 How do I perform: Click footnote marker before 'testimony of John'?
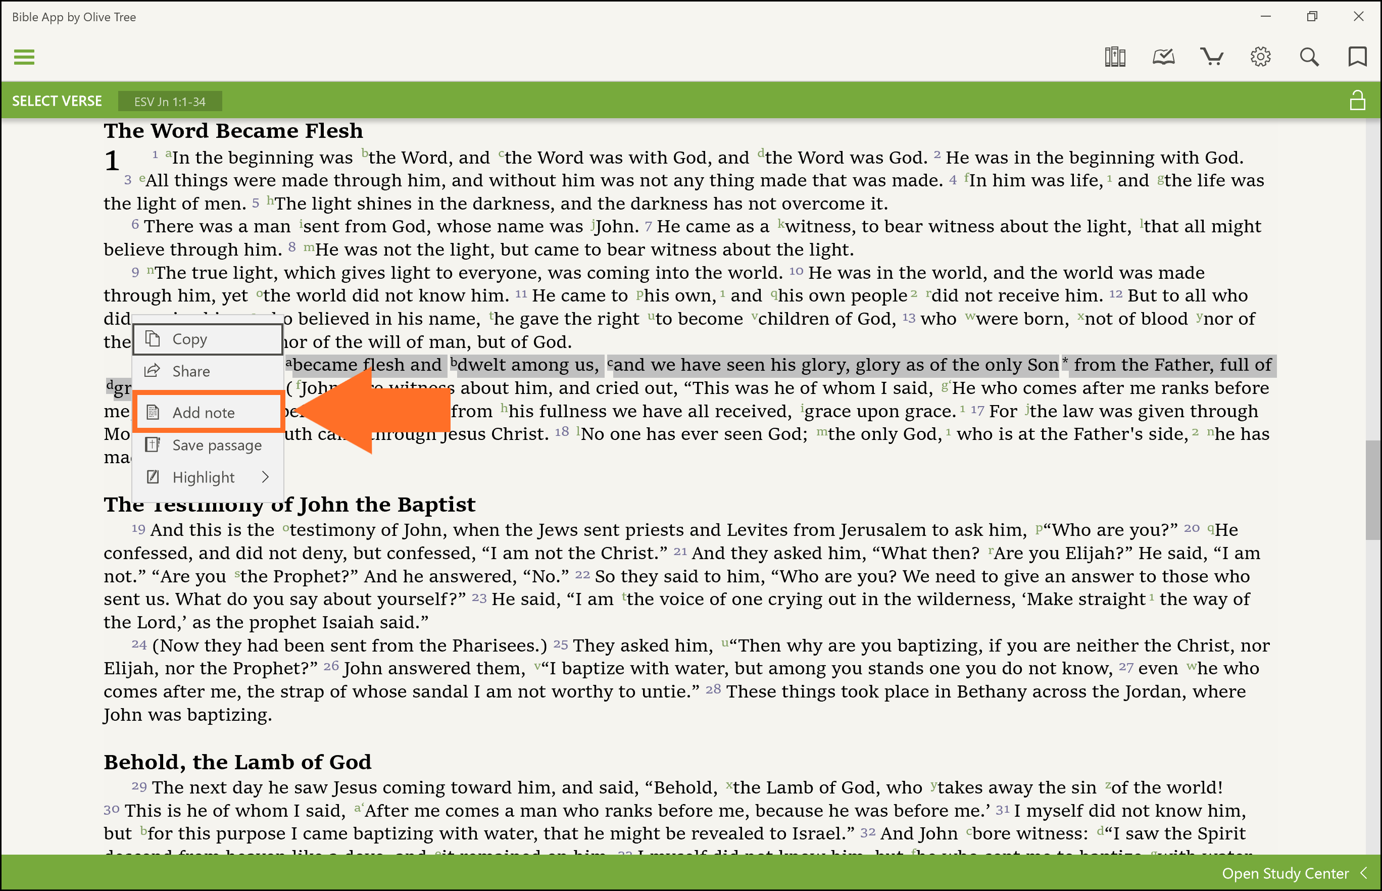pyautogui.click(x=285, y=527)
